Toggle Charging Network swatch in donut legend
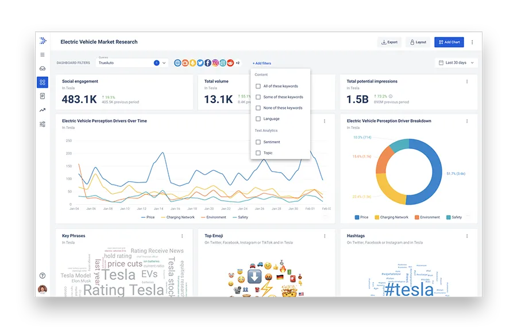 pos(377,217)
